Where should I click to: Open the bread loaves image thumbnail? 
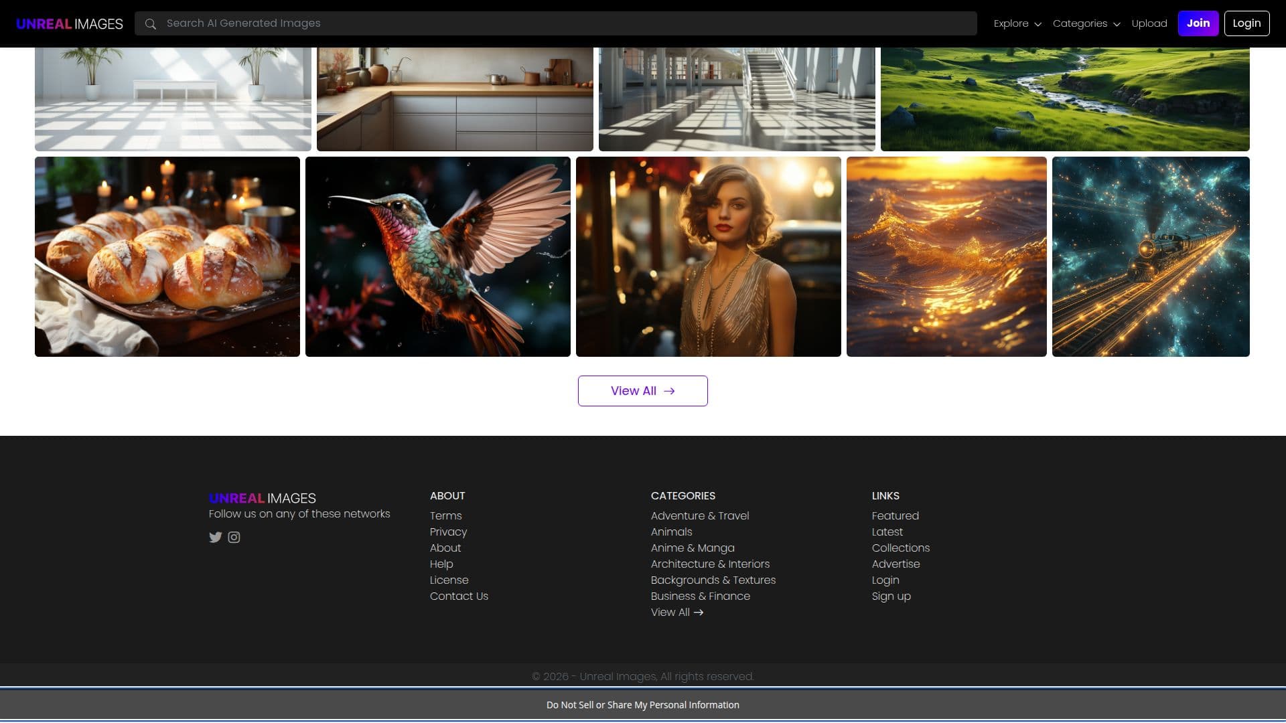167,256
